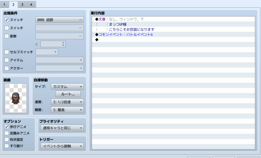
Task: Select event page tab 2
Action: [x=13, y=4]
